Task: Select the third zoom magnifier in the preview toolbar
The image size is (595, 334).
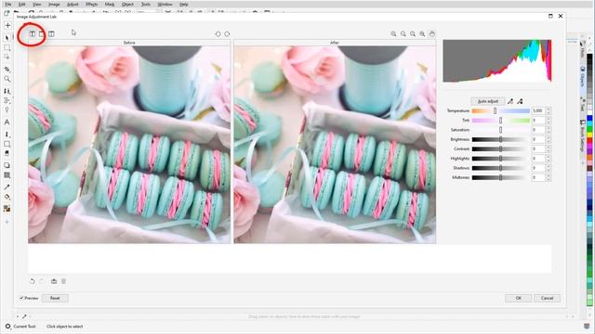Action: [413, 34]
